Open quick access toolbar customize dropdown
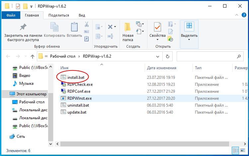This screenshot has width=249, height=156. pyautogui.click(x=32, y=7)
